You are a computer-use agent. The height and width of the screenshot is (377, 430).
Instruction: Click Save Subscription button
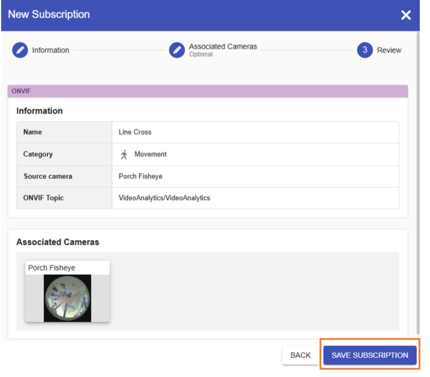click(x=370, y=355)
